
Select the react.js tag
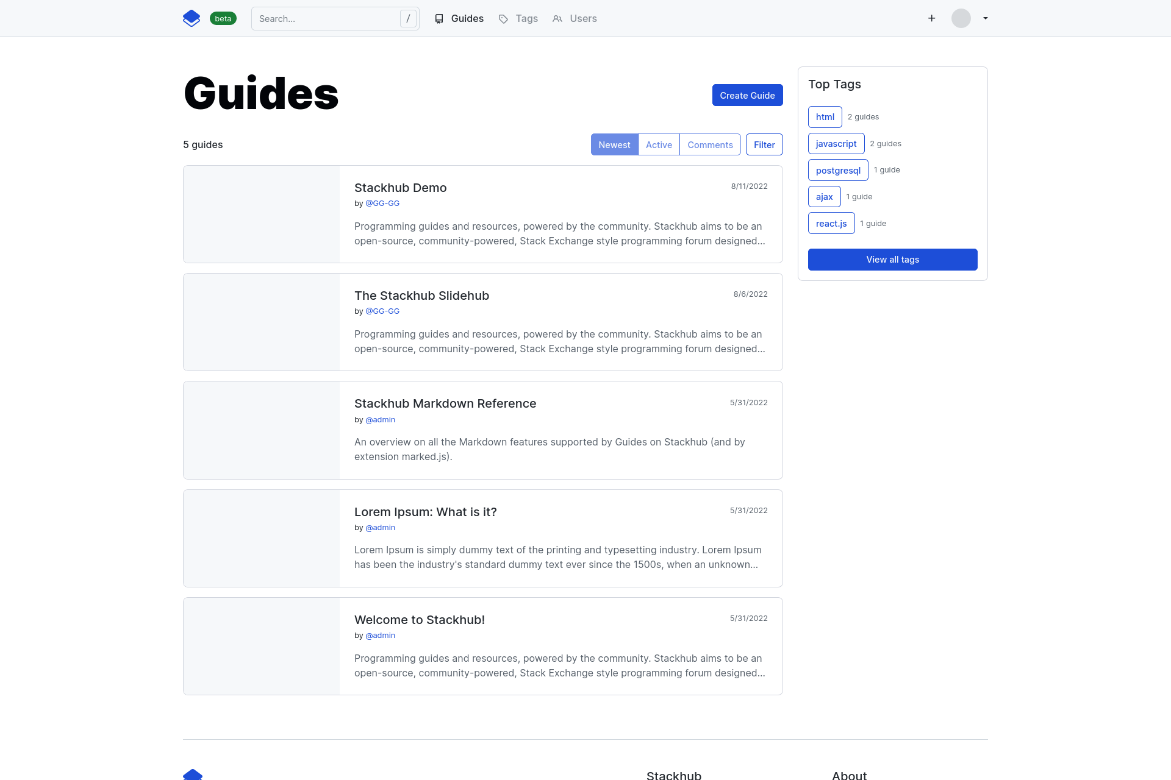point(831,224)
